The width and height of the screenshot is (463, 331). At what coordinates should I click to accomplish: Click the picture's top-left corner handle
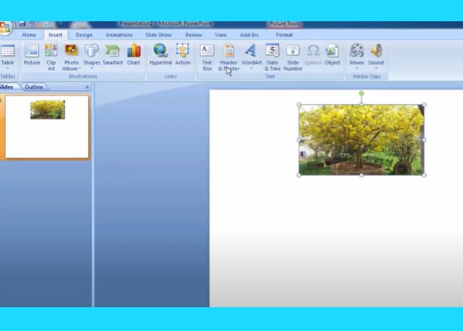(x=299, y=105)
